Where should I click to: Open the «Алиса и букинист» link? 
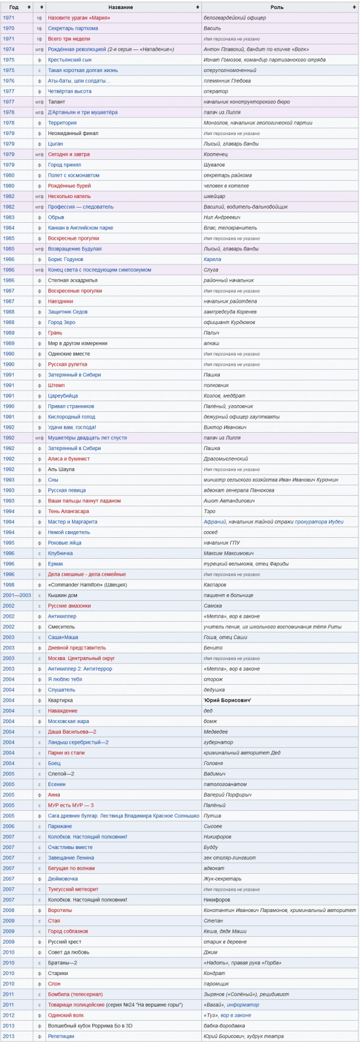pyautogui.click(x=69, y=459)
